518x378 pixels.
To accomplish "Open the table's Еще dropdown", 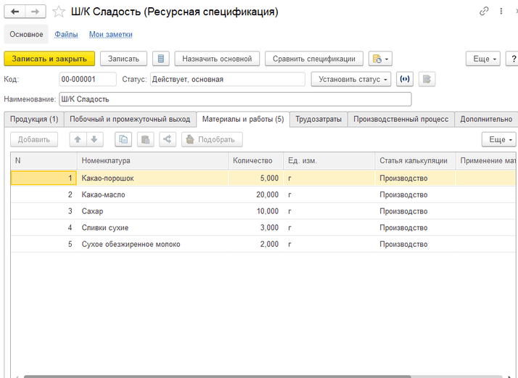I will [x=498, y=139].
